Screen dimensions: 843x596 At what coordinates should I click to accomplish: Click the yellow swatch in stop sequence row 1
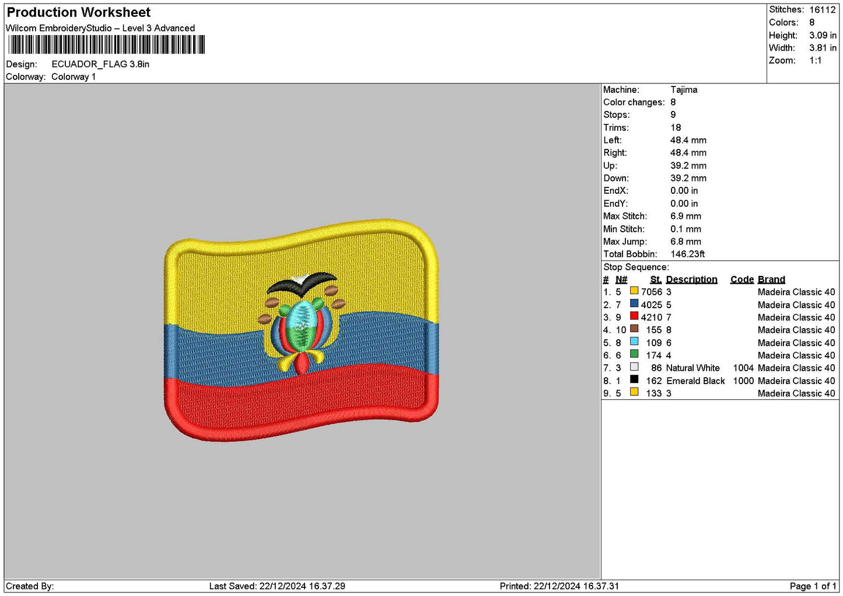[x=634, y=291]
